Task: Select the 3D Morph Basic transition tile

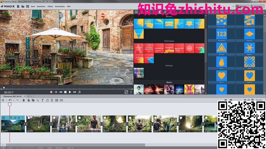Action: click(x=159, y=24)
